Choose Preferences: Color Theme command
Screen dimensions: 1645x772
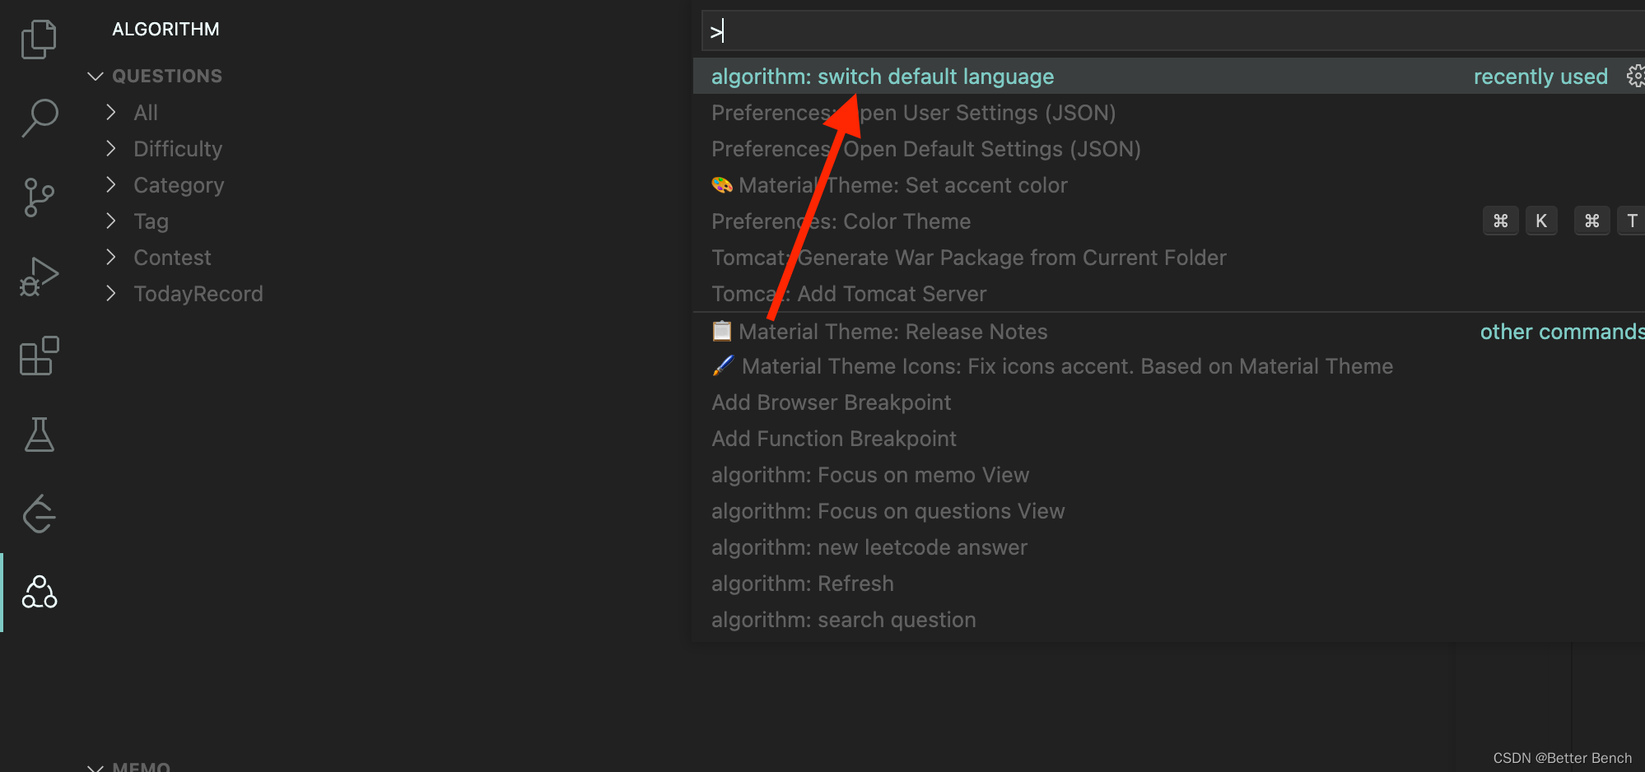841,221
